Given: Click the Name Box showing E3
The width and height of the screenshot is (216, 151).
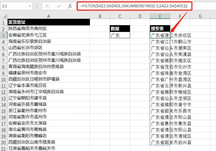Looking at the screenshot, I should [x=17, y=6].
